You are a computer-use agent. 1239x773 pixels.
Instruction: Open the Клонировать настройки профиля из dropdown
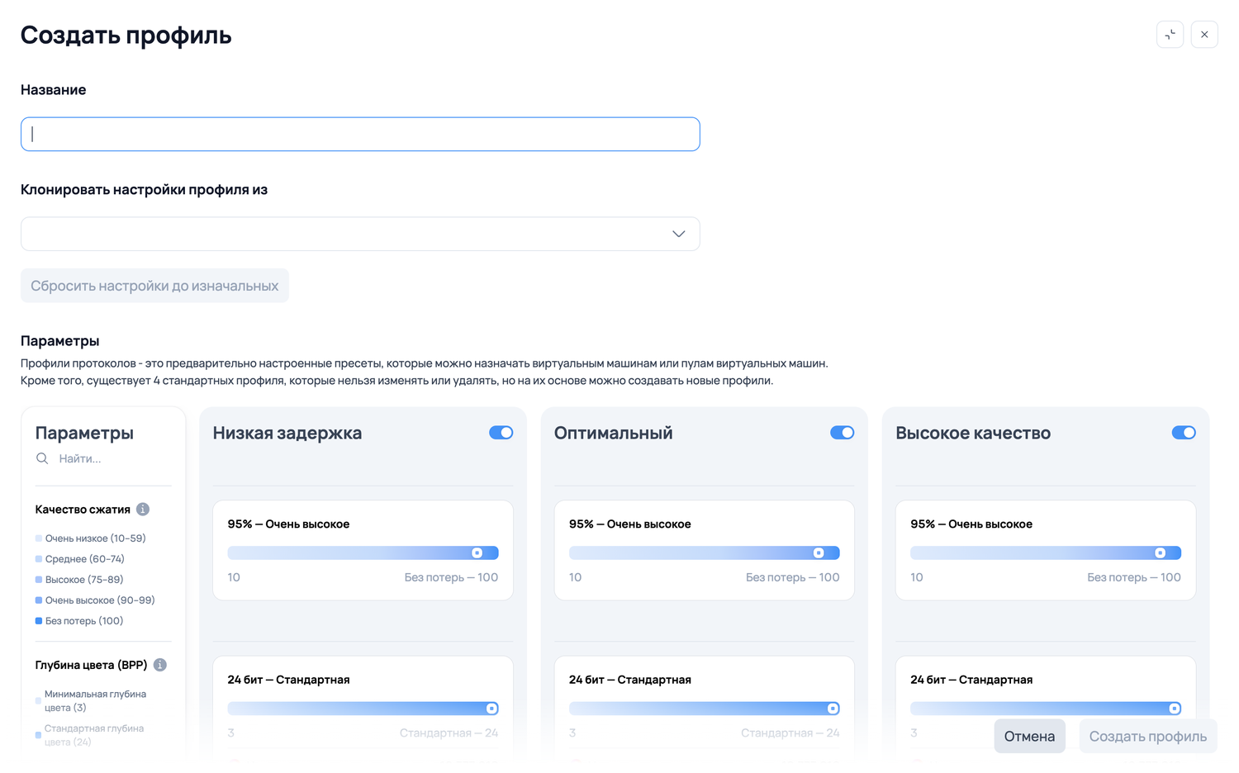pos(360,234)
